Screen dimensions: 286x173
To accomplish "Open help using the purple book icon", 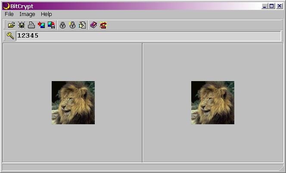I will (x=93, y=25).
